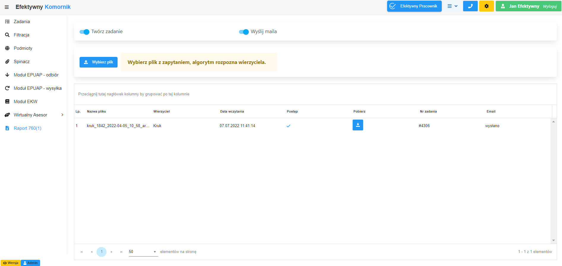Click the phone call icon button
Screen dimensions: 562x266
point(470,6)
